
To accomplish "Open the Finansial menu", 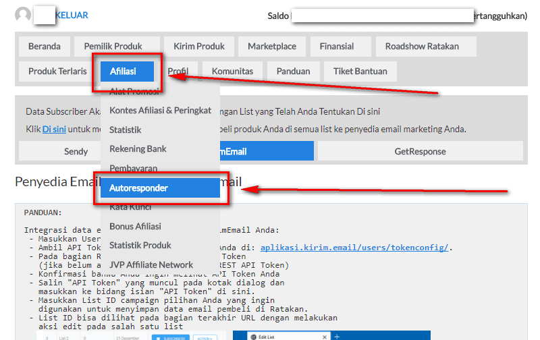I will coord(337,47).
